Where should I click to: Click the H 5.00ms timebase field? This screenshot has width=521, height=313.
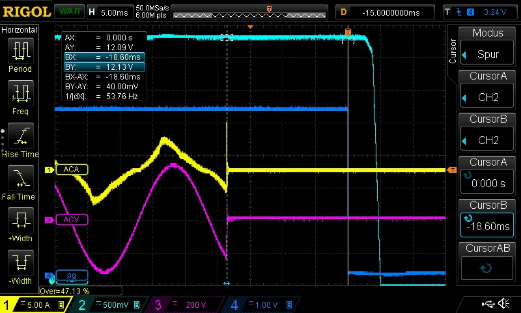pyautogui.click(x=110, y=12)
